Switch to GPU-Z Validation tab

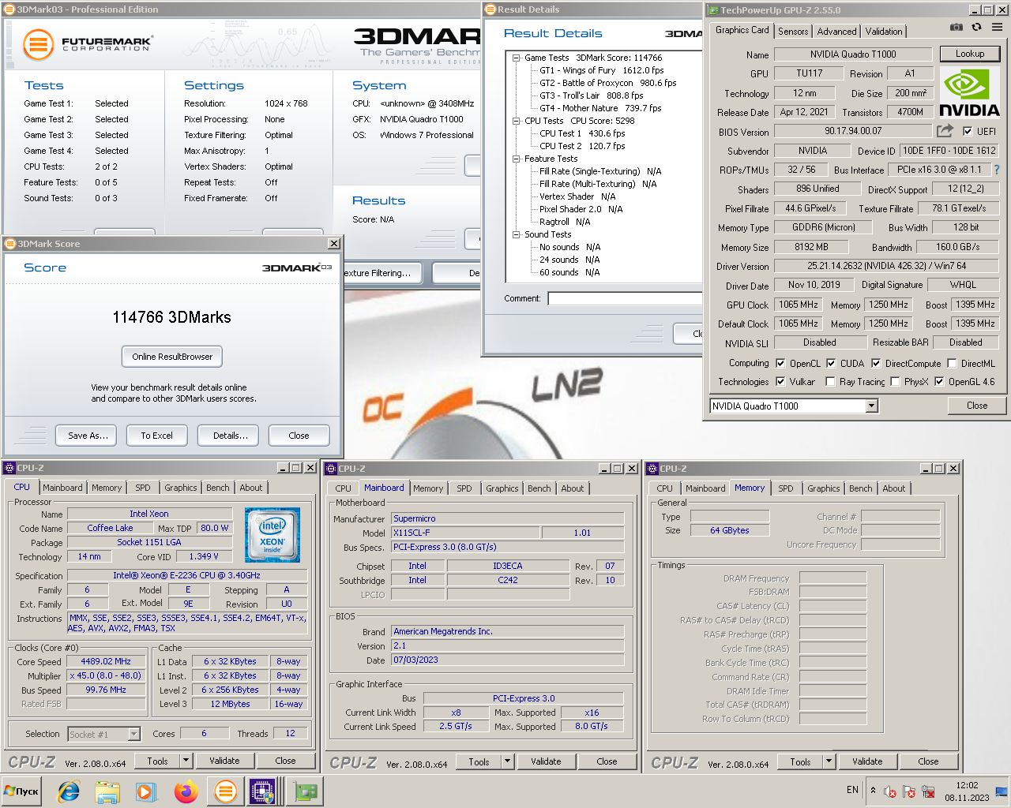(x=883, y=32)
